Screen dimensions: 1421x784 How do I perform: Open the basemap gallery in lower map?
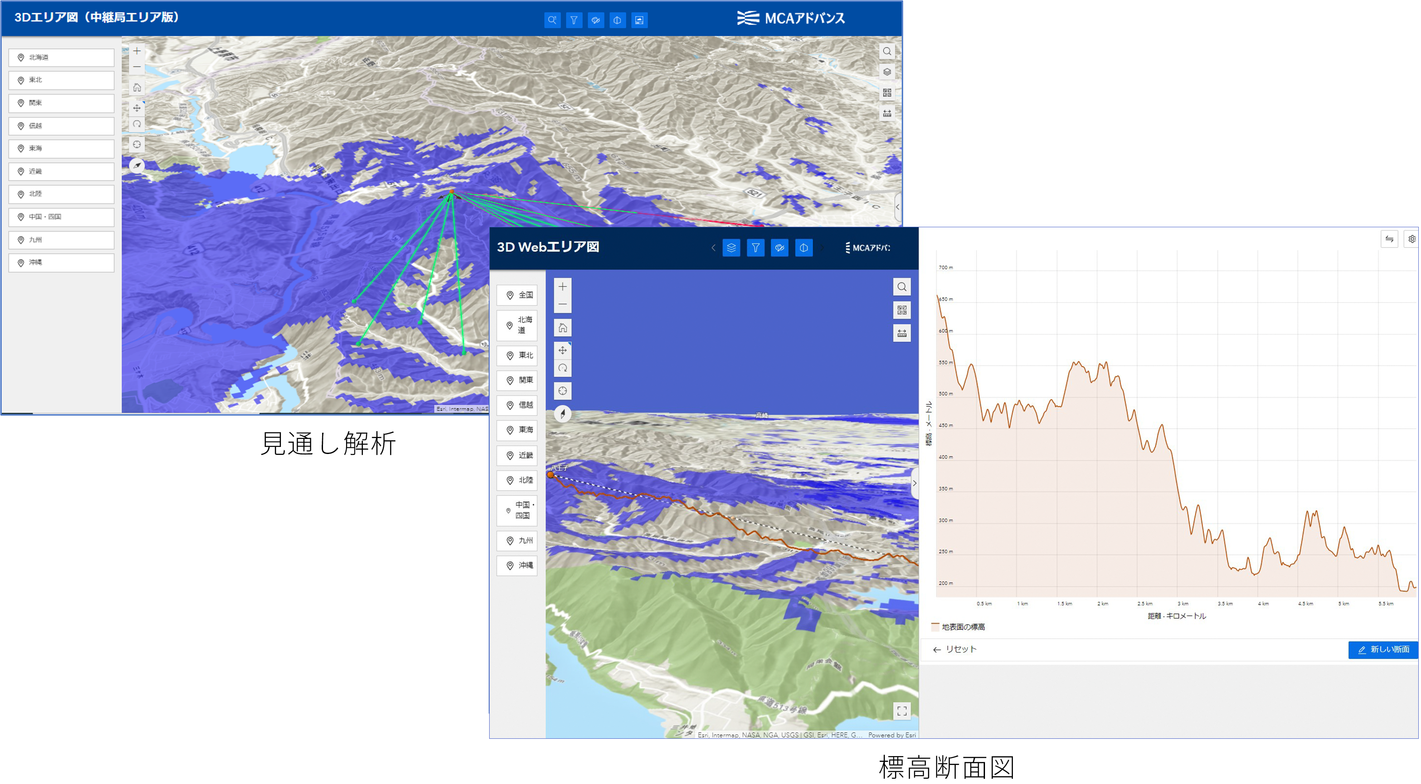[x=901, y=310]
